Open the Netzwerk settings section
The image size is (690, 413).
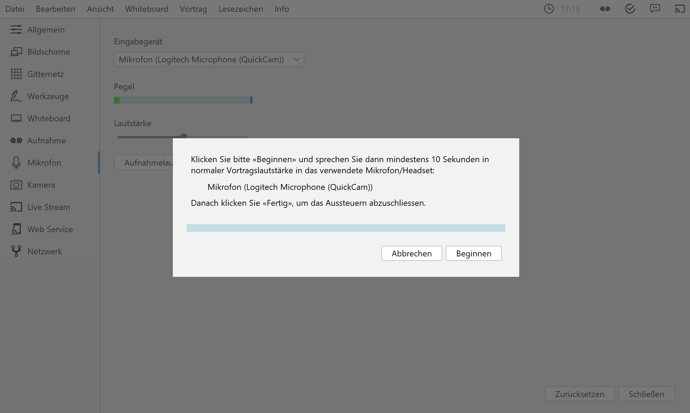click(x=44, y=251)
